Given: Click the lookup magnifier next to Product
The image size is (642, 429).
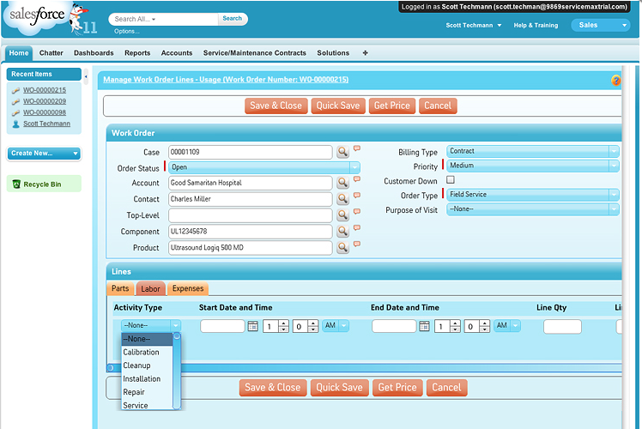Looking at the screenshot, I should coord(342,247).
